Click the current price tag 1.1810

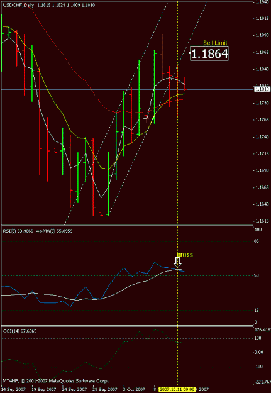click(x=262, y=89)
